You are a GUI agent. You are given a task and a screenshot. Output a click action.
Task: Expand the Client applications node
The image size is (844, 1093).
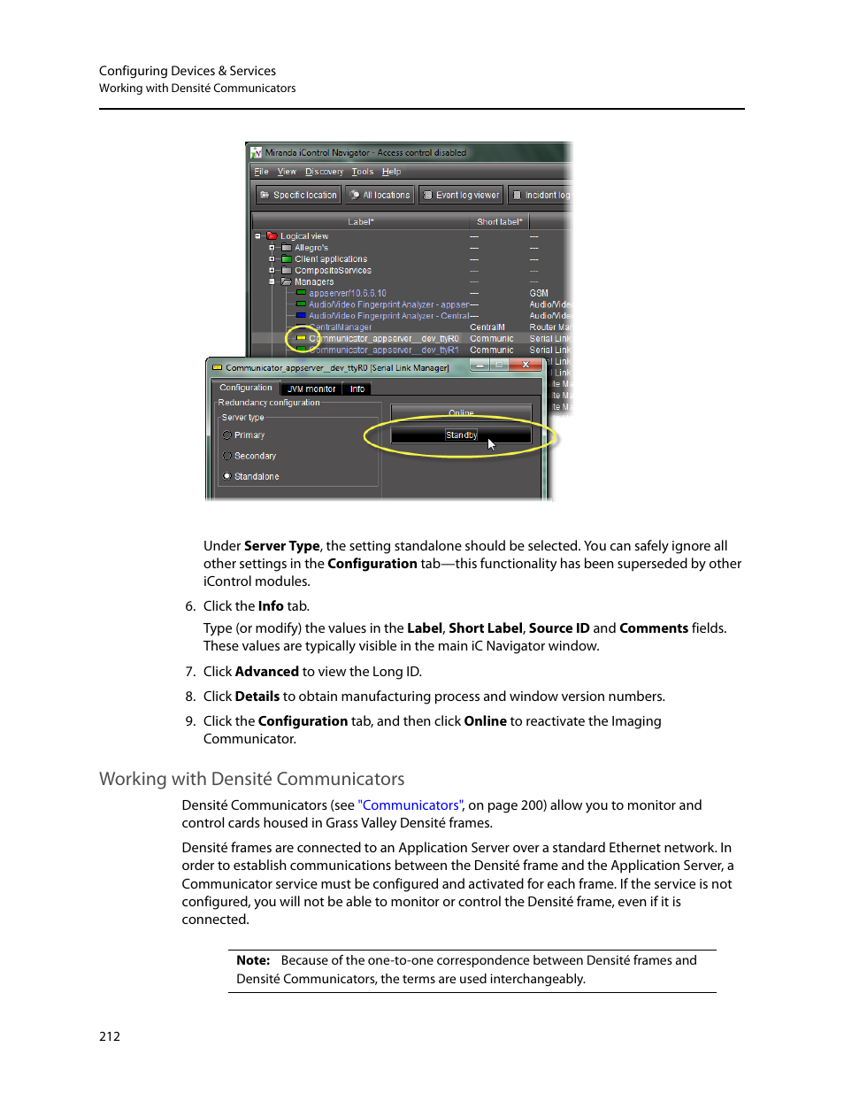pos(272,259)
